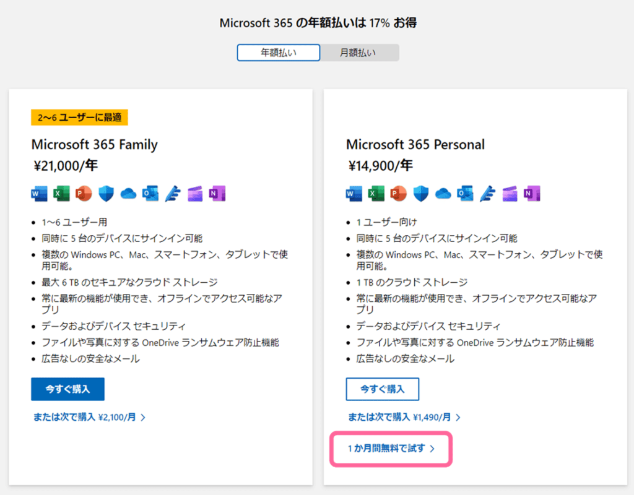The height and width of the screenshot is (495, 634).
Task: Click the Clipchamp icon in Family card
Action: pyautogui.click(x=195, y=194)
